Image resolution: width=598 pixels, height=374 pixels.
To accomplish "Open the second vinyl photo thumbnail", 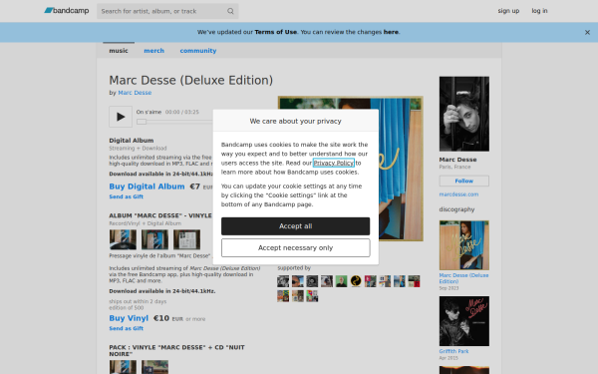I will pyautogui.click(x=154, y=239).
